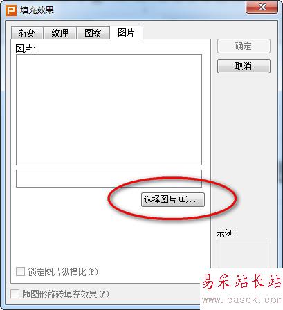Select the 图案 tab
The height and width of the screenshot is (310, 283).
pos(93,33)
